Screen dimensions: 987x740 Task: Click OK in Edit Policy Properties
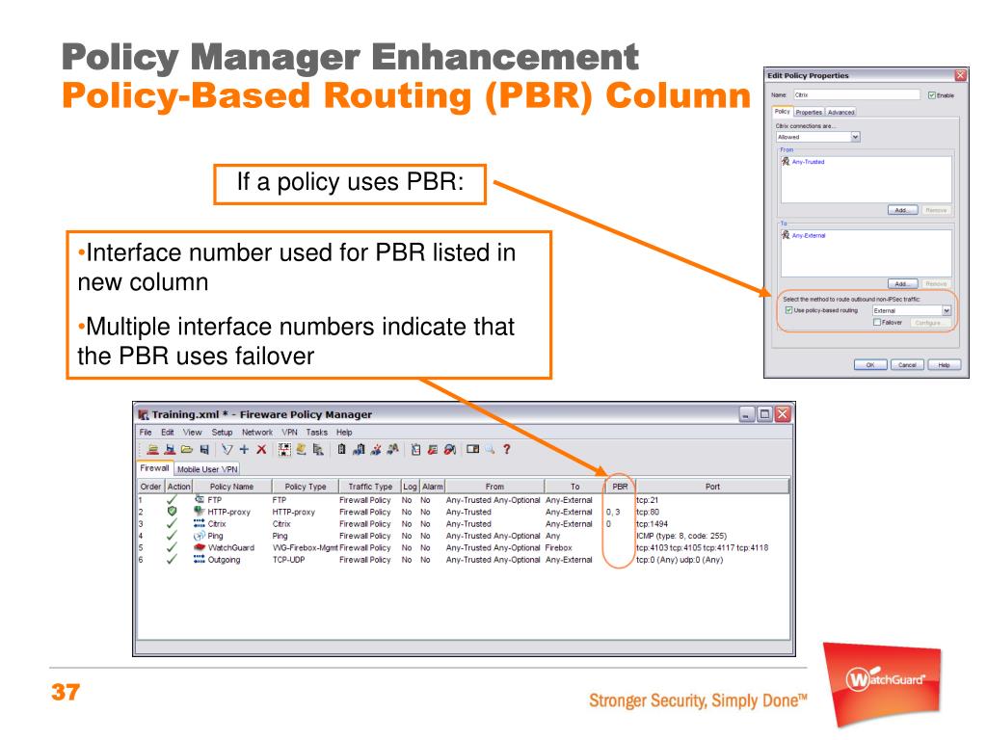(870, 365)
